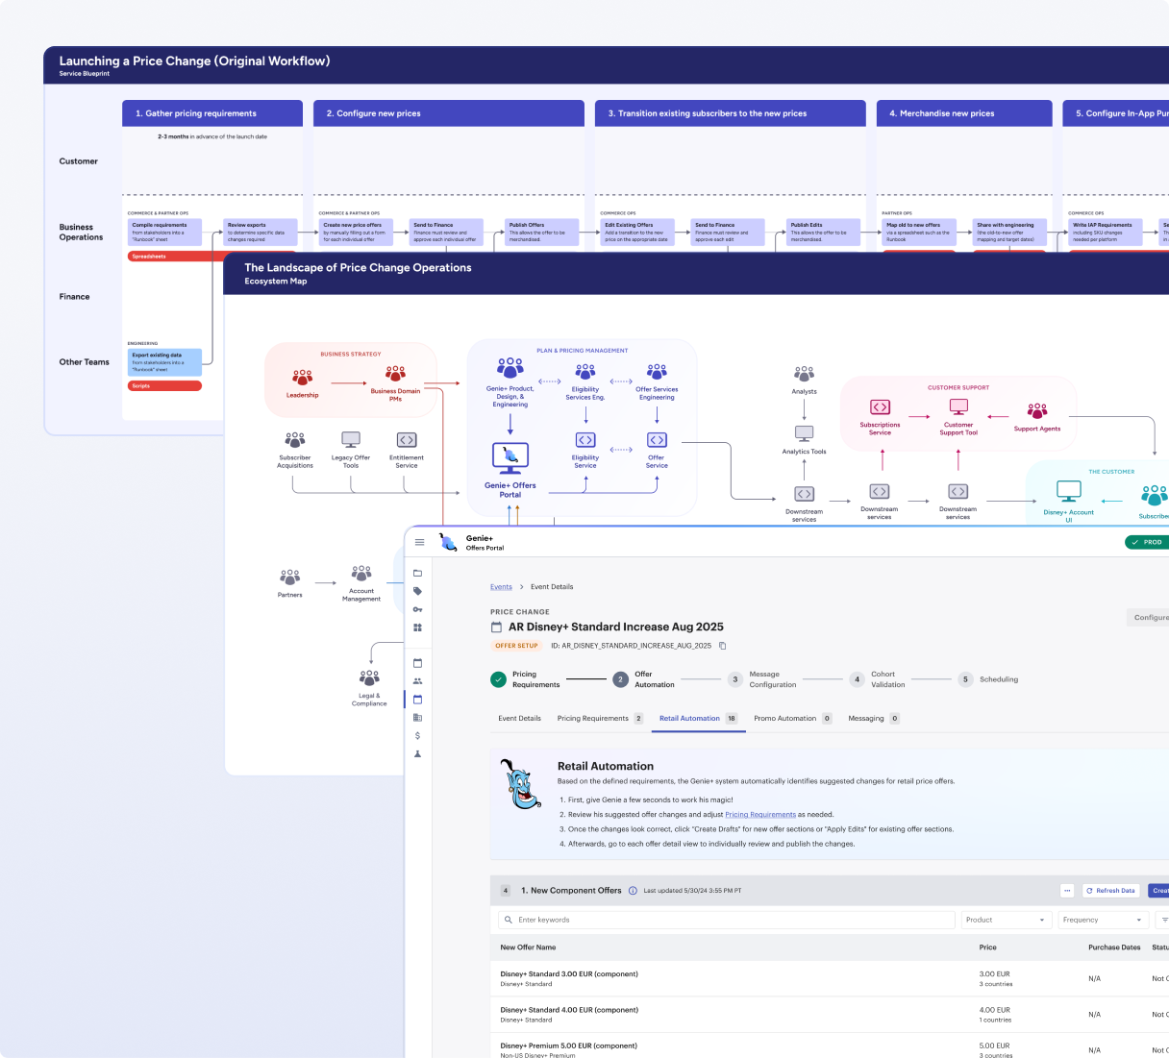The width and height of the screenshot is (1169, 1058).
Task: Click the people icon in the sidebar
Action: point(417,680)
